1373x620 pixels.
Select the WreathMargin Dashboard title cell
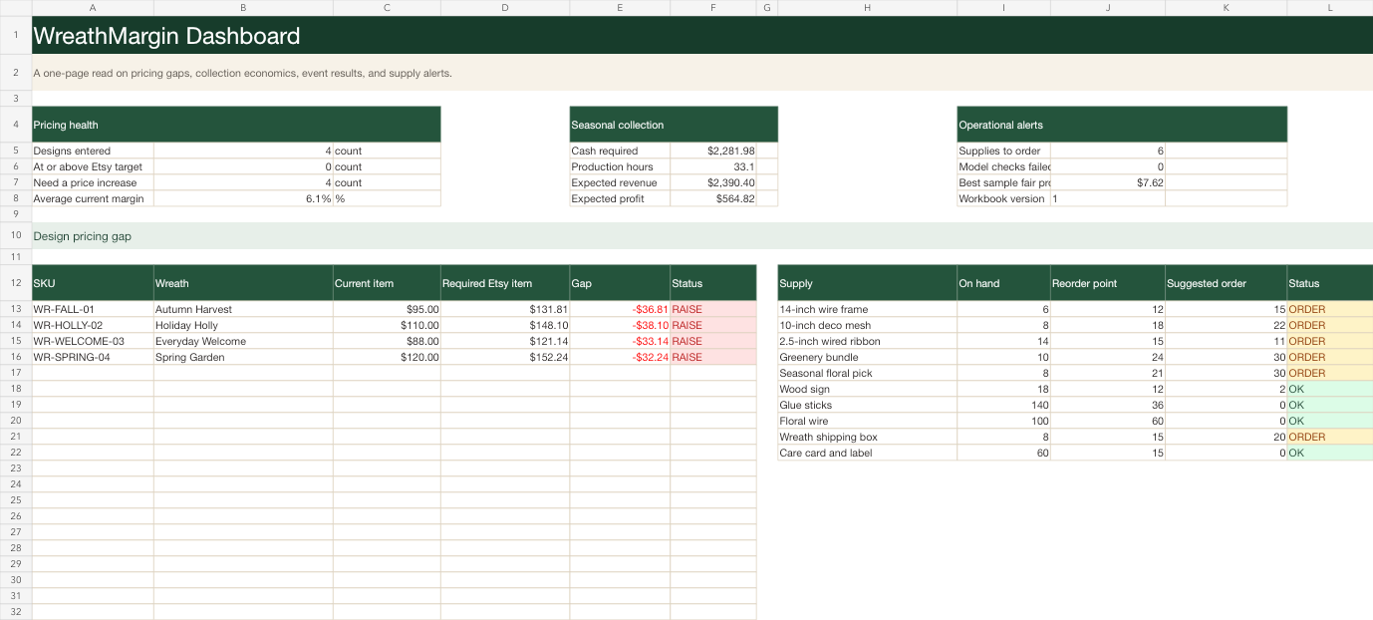(x=702, y=36)
